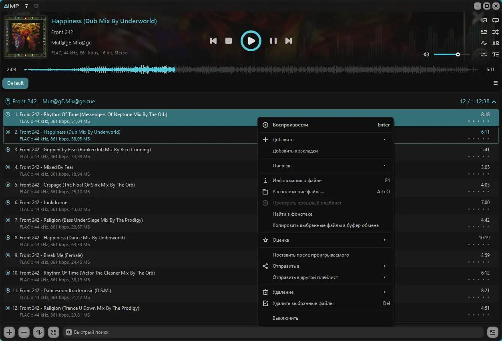Click the minus button to remove files
The height and width of the screenshot is (341, 502).
[x=24, y=332]
